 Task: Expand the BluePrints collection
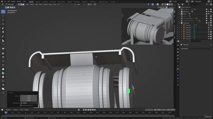pos(179,12)
